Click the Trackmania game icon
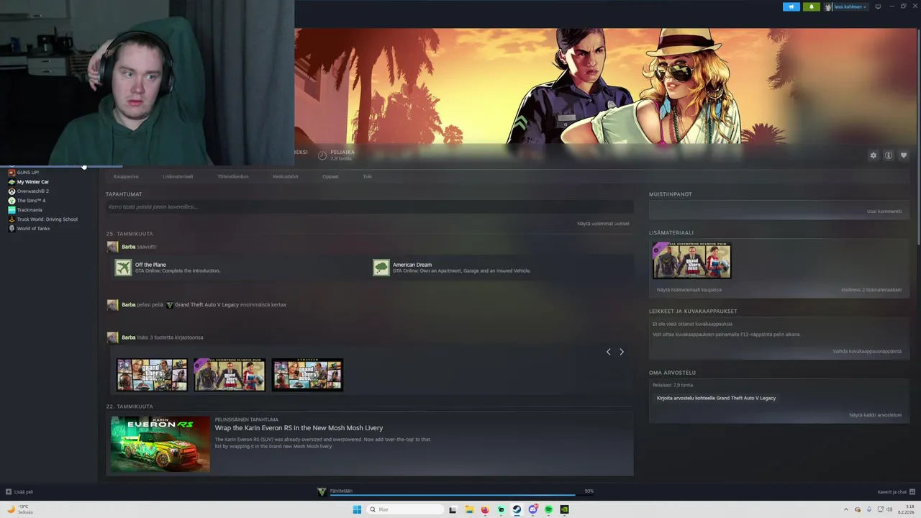Viewport: 921px width, 518px height. 12,210
